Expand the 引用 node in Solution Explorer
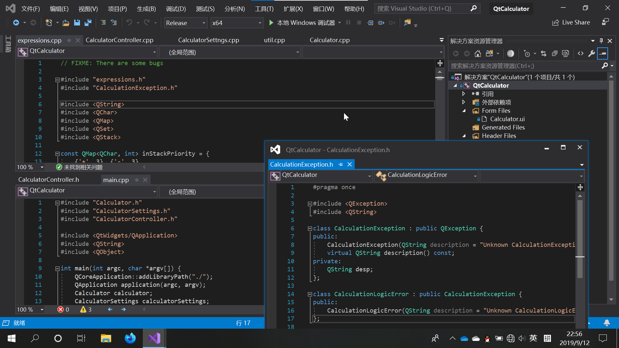Viewport: 619px width, 348px height. [x=463, y=94]
